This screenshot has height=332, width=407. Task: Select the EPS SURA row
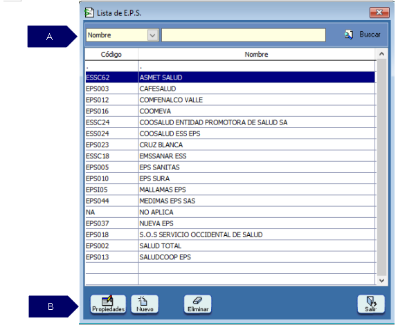click(x=230, y=178)
